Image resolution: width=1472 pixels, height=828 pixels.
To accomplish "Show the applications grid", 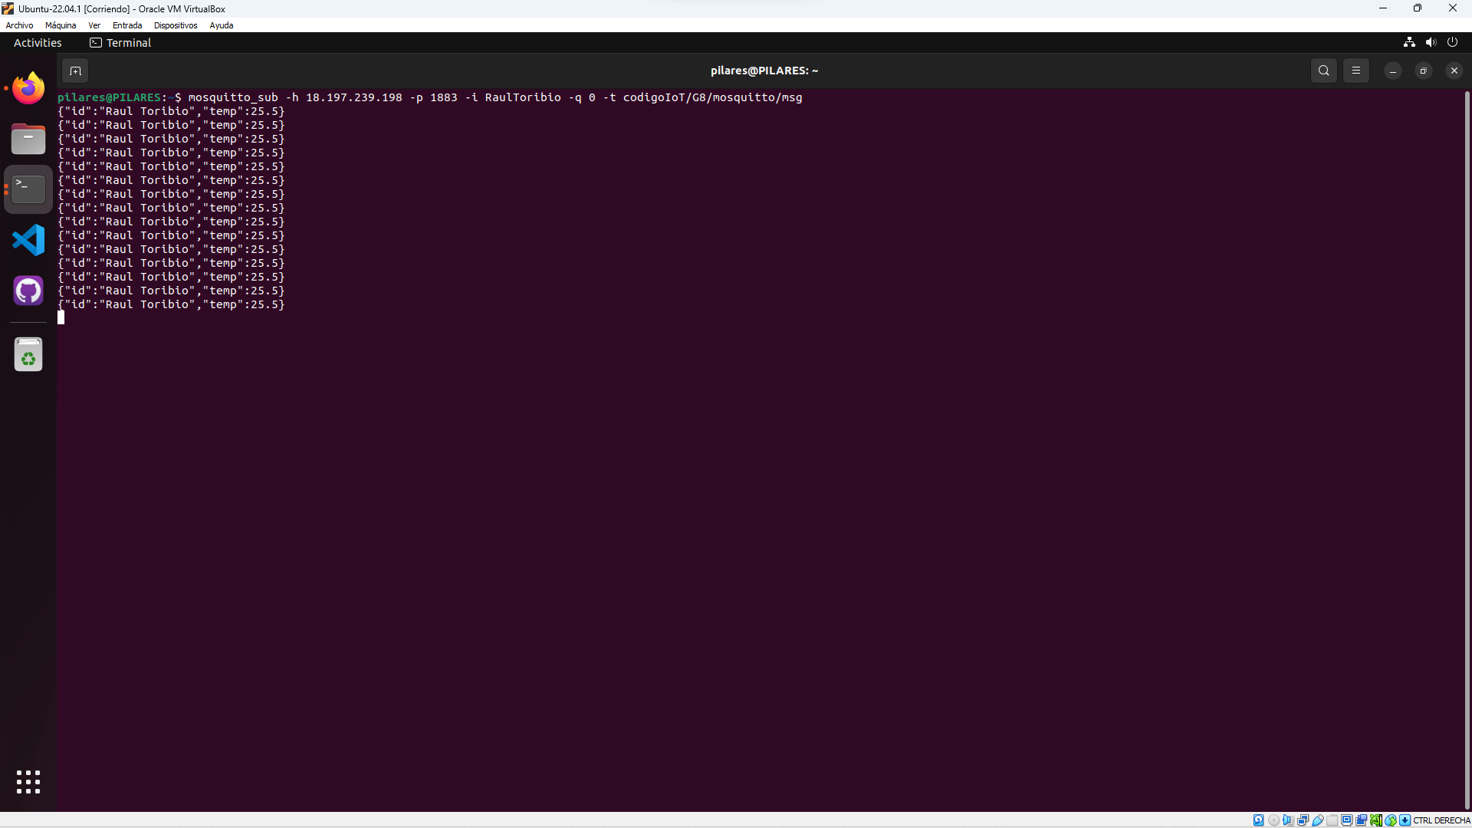I will (28, 782).
